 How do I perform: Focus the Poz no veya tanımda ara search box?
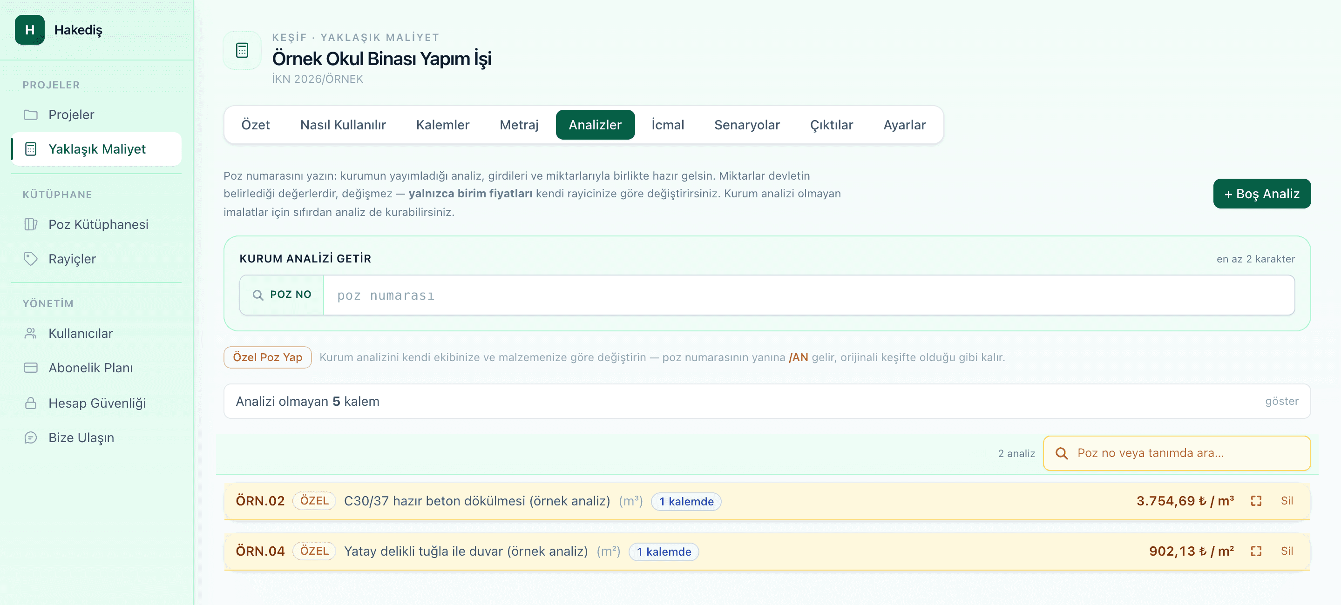1177,453
